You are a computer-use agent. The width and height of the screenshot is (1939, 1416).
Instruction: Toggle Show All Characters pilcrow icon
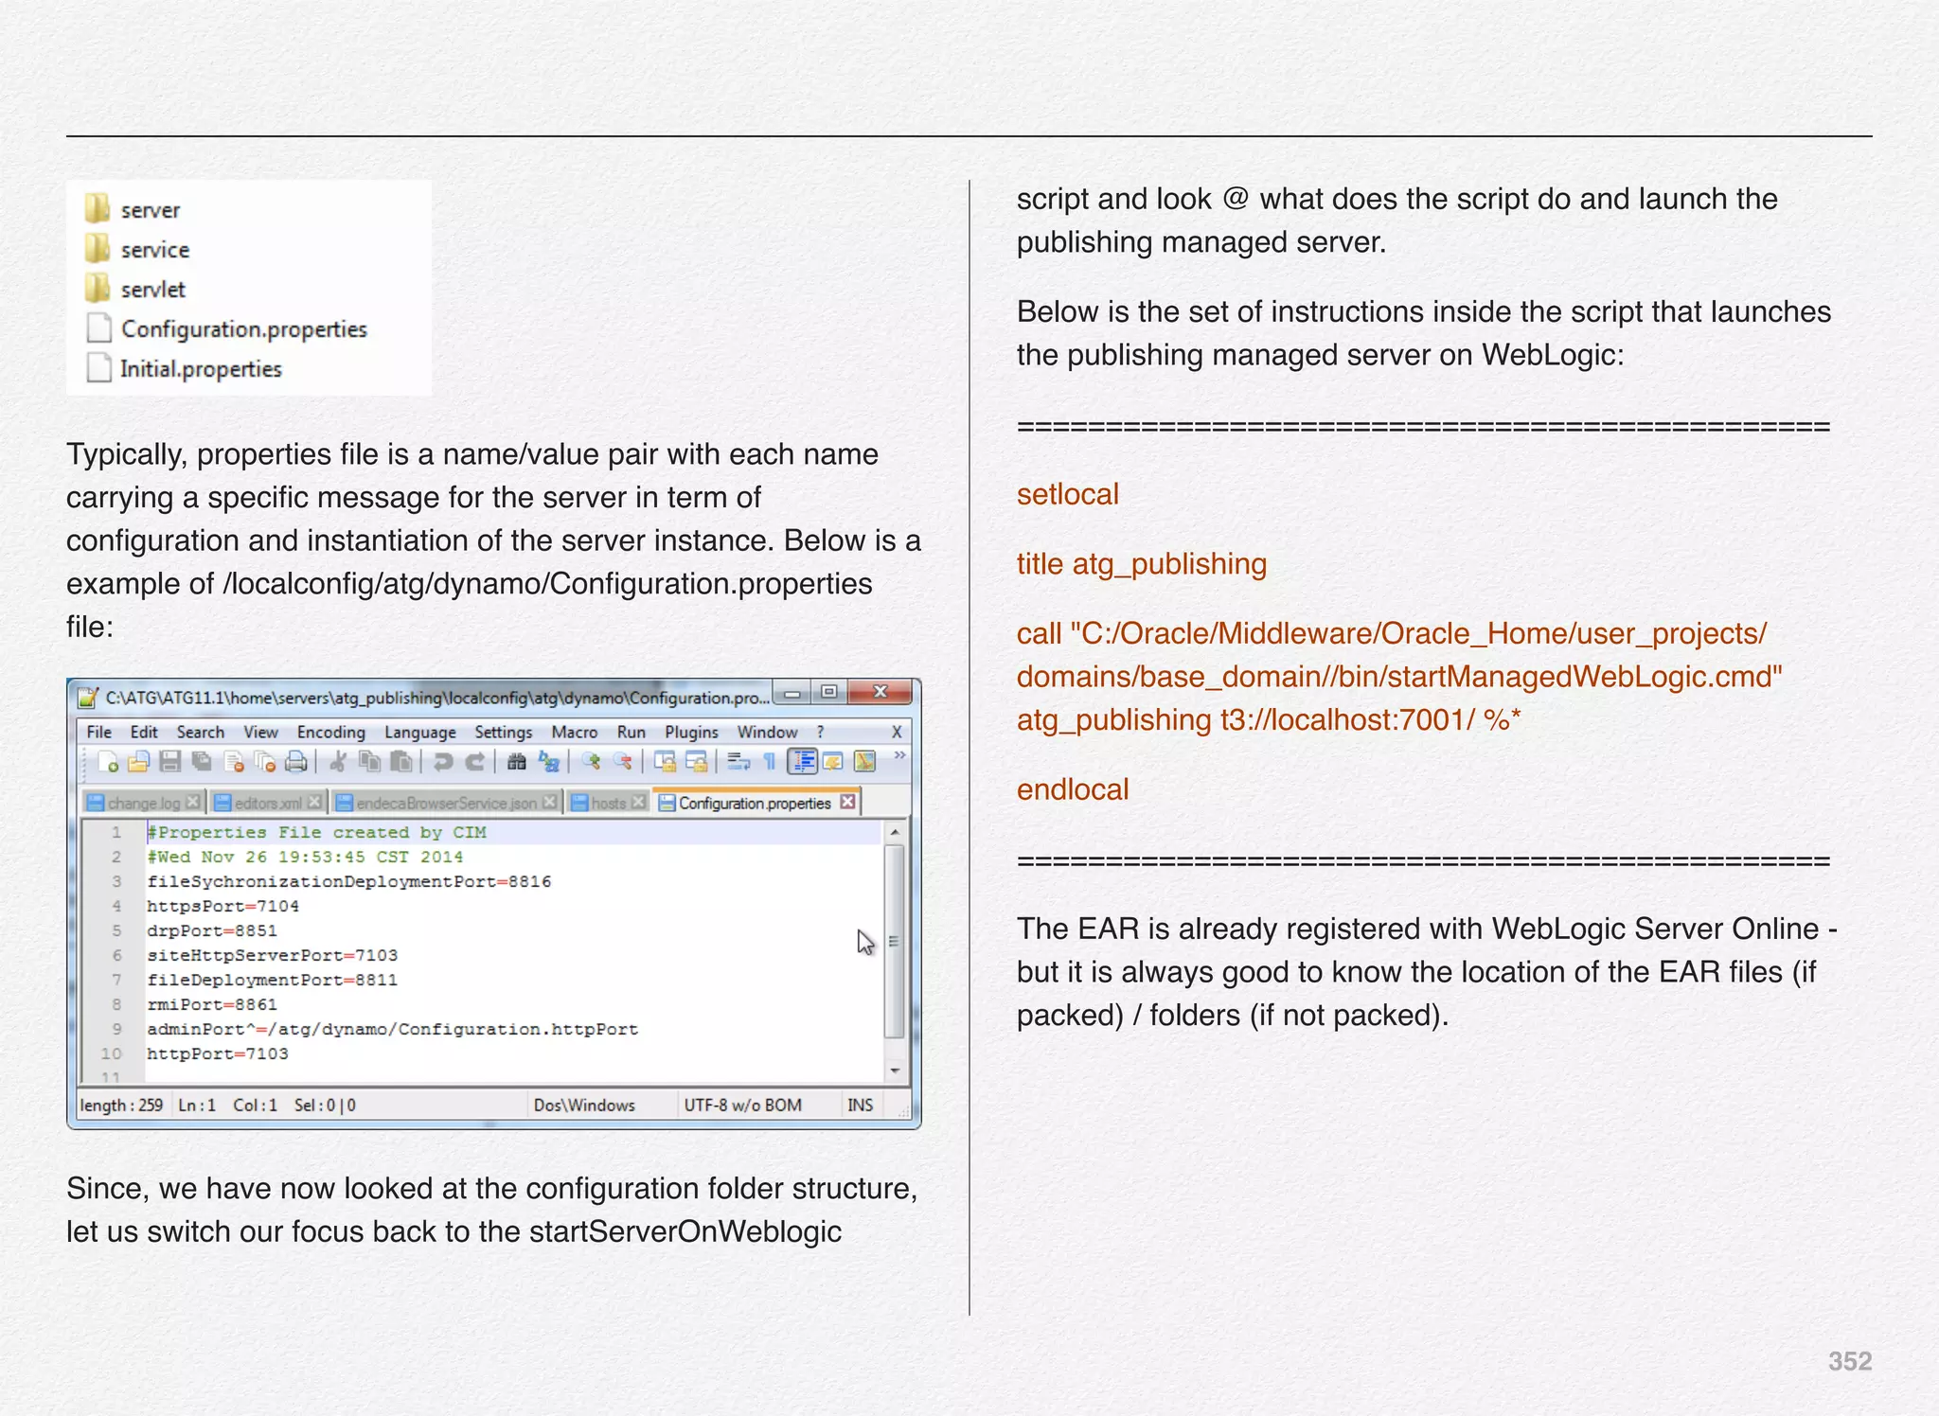coord(770,762)
